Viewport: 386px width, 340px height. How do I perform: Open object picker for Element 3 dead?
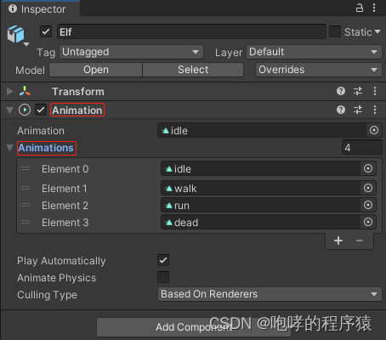click(368, 222)
